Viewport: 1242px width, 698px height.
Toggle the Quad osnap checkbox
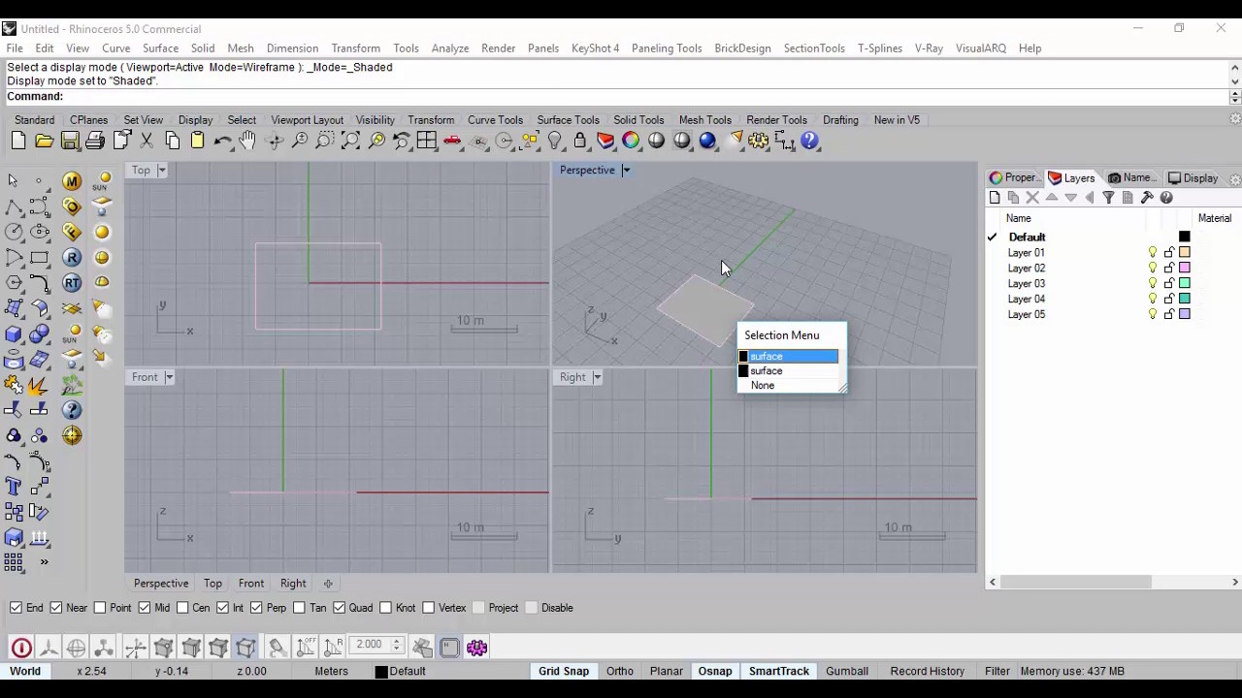[340, 608]
